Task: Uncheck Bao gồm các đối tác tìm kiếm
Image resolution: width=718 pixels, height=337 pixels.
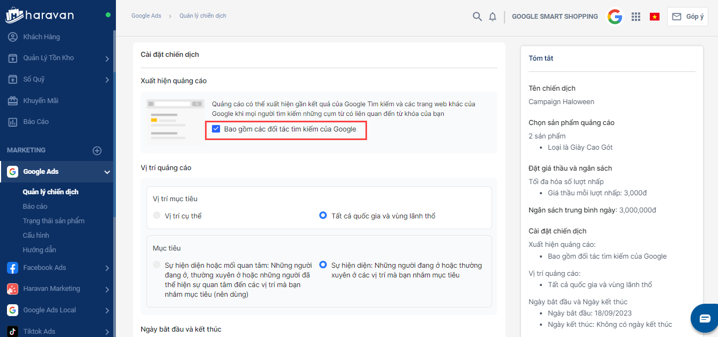Action: pyautogui.click(x=216, y=129)
